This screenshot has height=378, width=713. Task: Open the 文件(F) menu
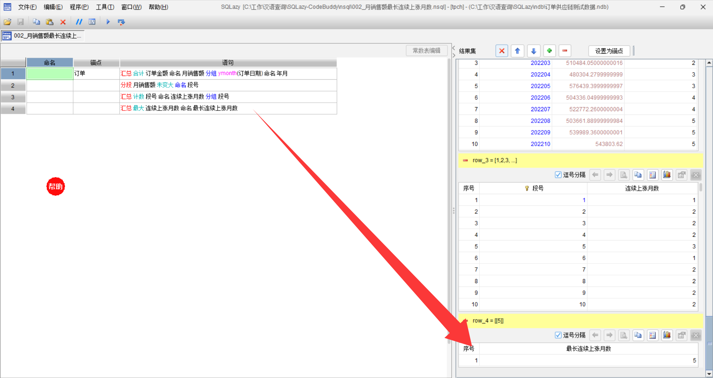[27, 7]
